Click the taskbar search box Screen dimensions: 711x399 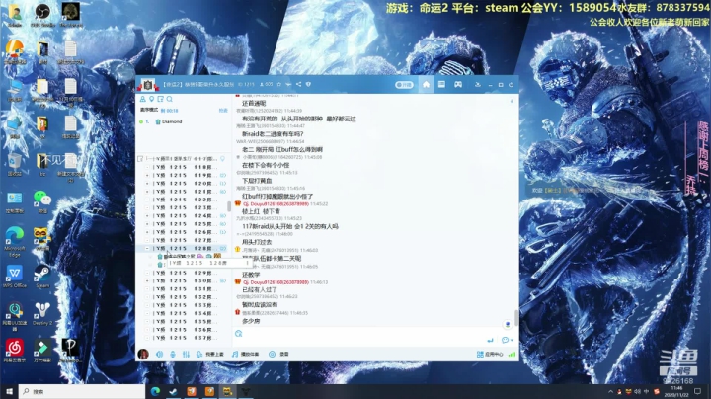coord(82,391)
